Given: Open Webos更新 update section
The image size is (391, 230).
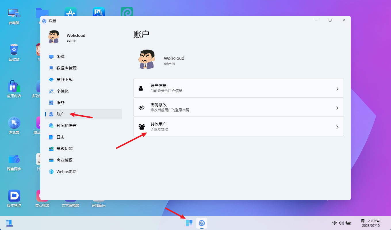Looking at the screenshot, I should (x=66, y=172).
